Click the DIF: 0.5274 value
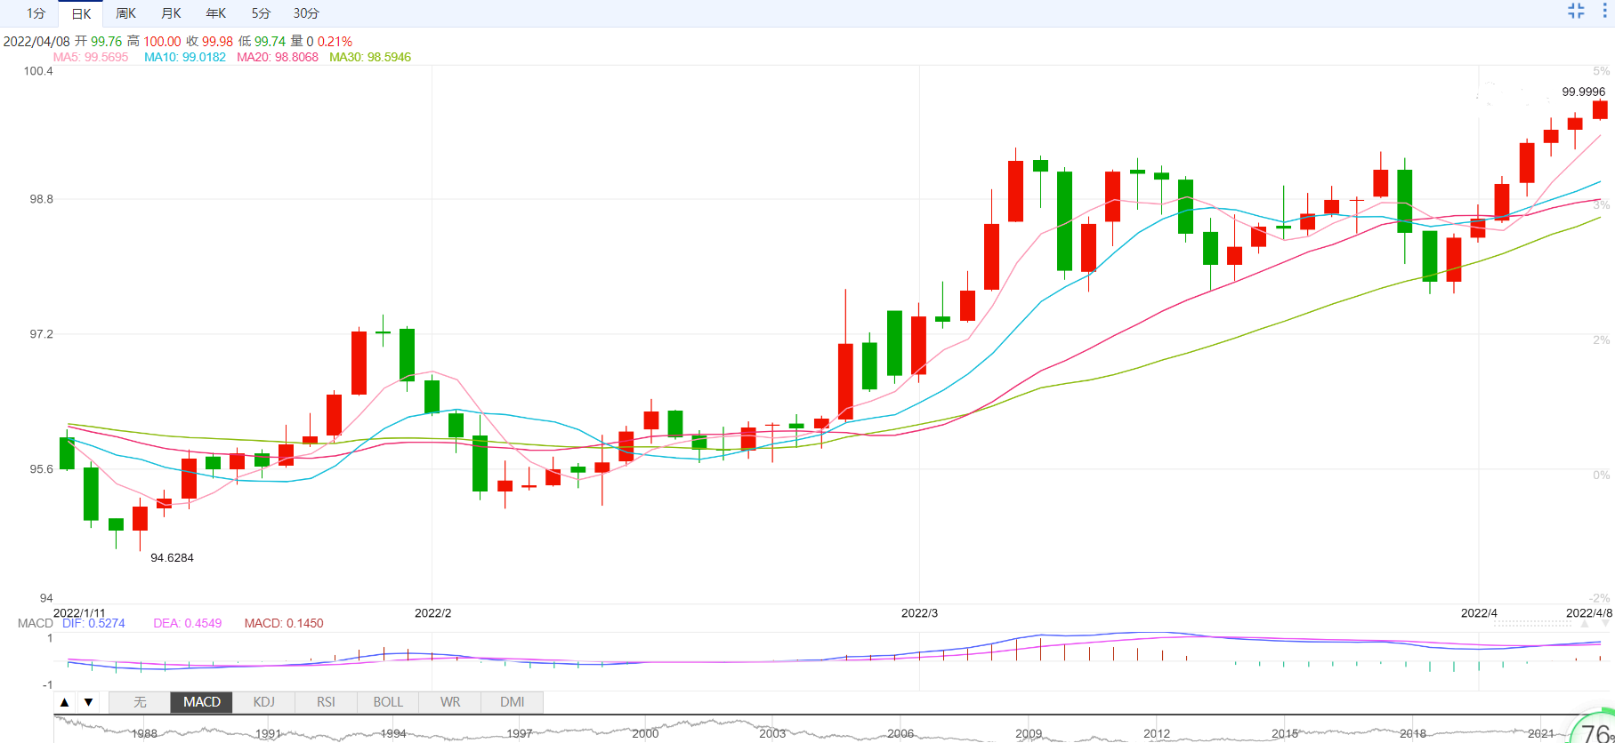The height and width of the screenshot is (743, 1615). [x=93, y=623]
